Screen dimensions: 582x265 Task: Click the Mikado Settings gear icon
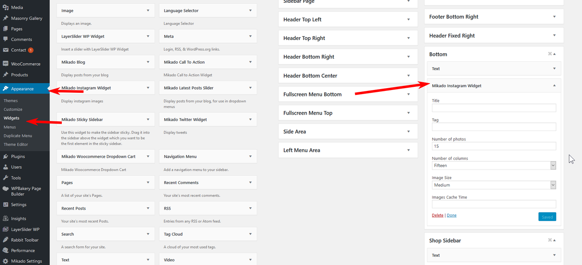tap(5, 261)
